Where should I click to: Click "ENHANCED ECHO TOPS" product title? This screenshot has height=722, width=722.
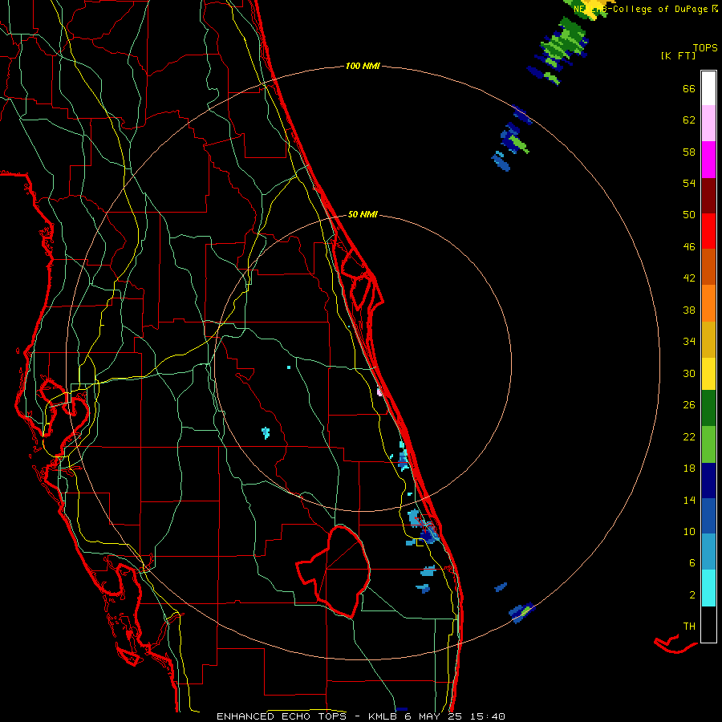pyautogui.click(x=282, y=716)
